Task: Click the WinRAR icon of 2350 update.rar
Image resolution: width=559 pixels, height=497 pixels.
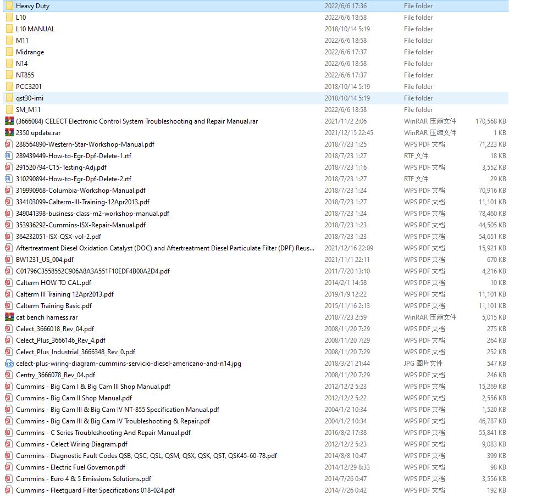Action: 9,133
